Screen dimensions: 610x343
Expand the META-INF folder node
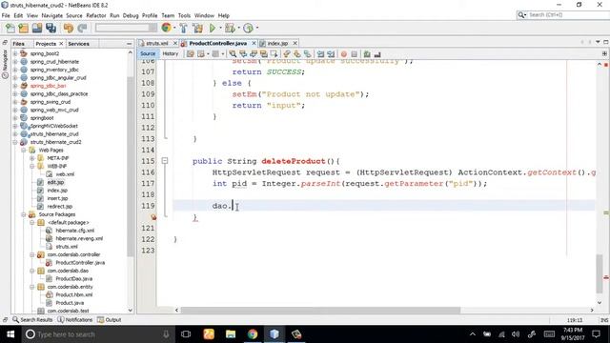point(31,158)
